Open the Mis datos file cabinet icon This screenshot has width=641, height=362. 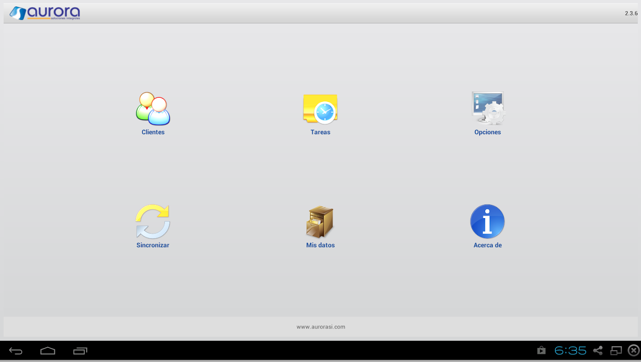click(x=320, y=222)
